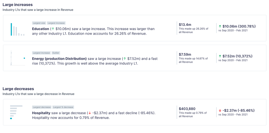Click the $13.4m revenue value

point(184,25)
